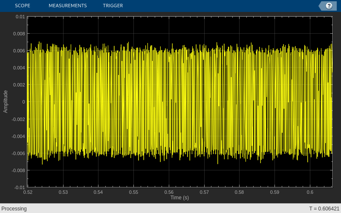Click the Processing status text
The width and height of the screenshot is (341, 213).
click(x=14, y=209)
